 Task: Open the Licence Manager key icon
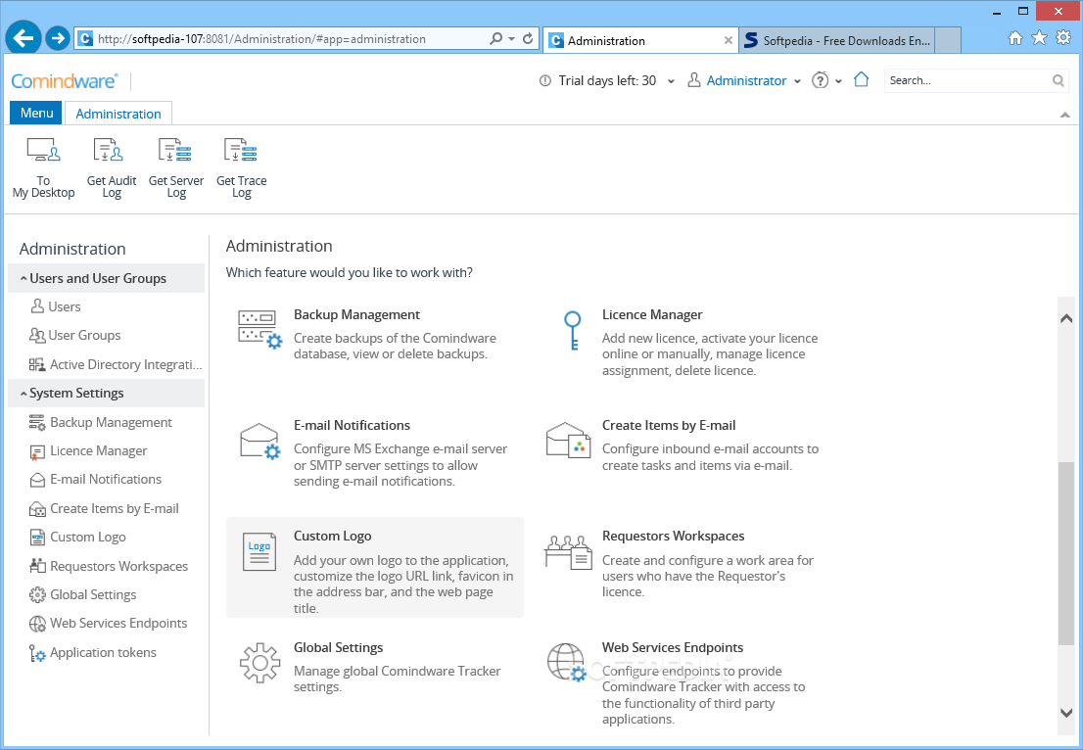point(573,330)
